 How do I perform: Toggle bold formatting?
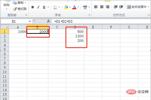[x=32, y=7]
